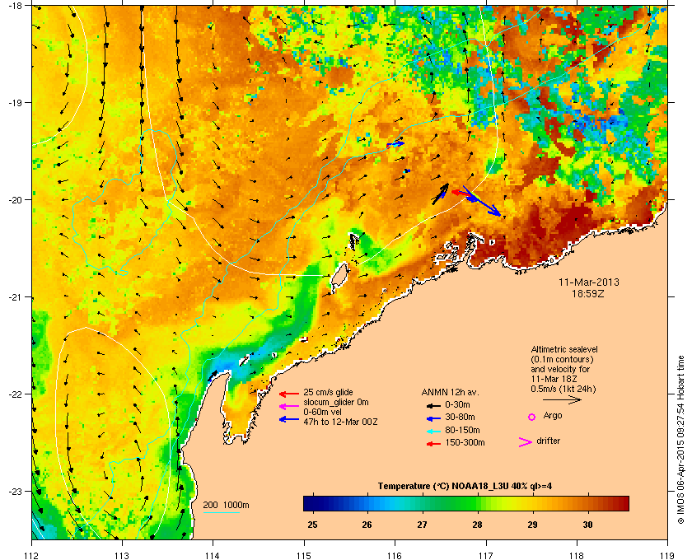Click colorbar tick label '29'
Viewport: 692px width, 560px height.
tap(532, 525)
